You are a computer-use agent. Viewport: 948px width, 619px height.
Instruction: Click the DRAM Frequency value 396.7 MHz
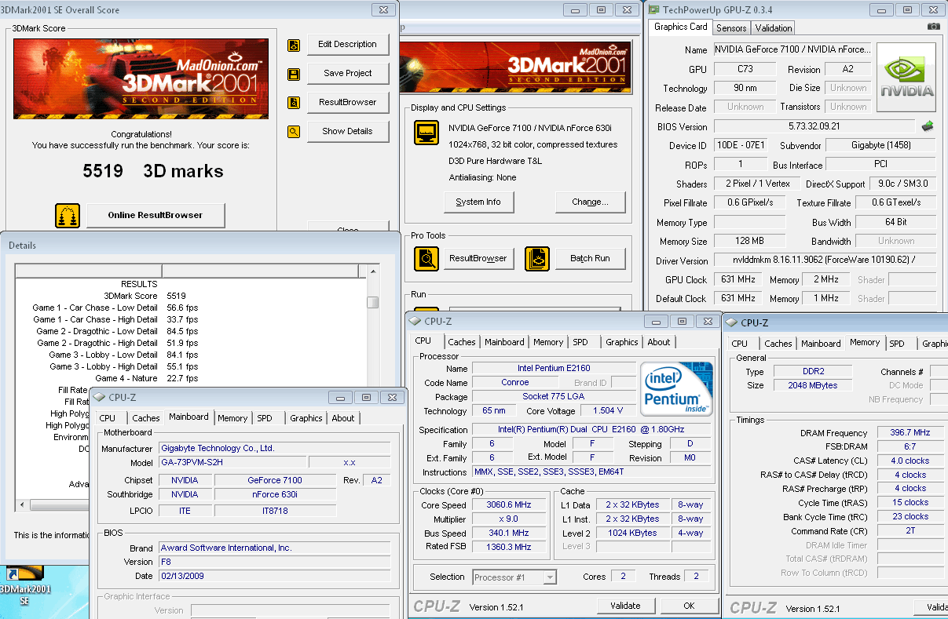[910, 432]
